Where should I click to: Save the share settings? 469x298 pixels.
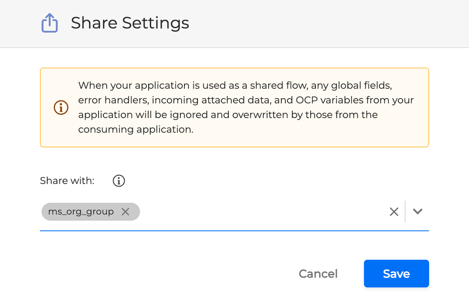(396, 274)
